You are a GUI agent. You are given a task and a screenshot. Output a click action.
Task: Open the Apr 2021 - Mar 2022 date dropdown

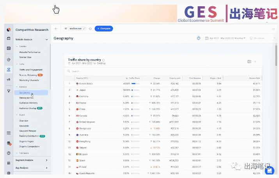pyautogui.click(x=225, y=38)
